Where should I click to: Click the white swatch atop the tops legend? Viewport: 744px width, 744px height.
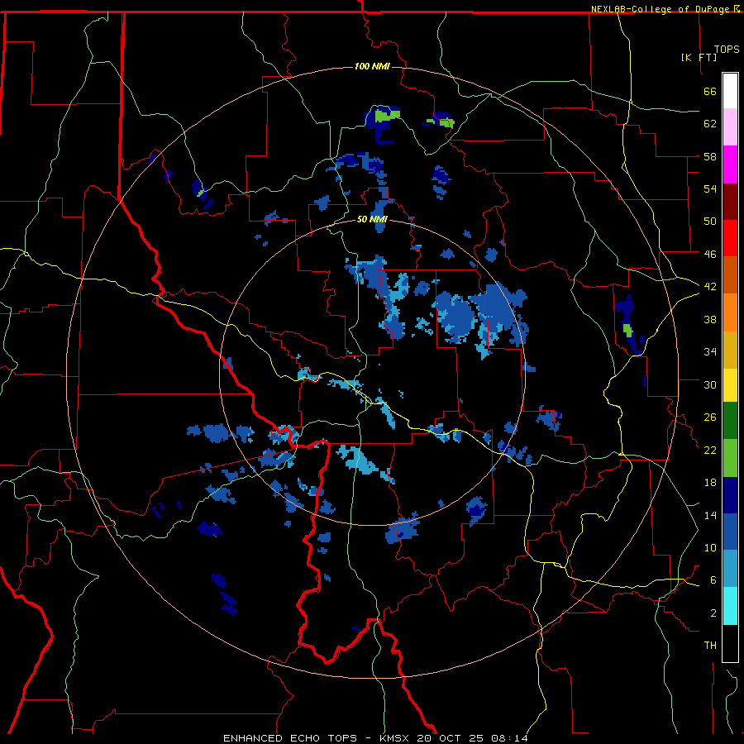730,91
